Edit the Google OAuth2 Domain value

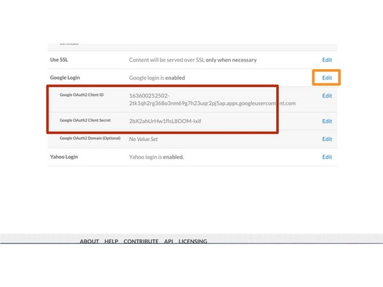pyautogui.click(x=327, y=139)
